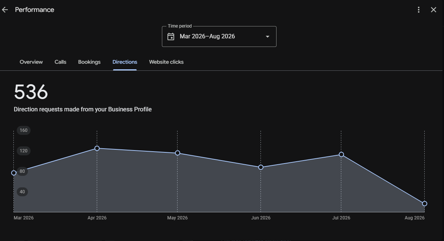The width and height of the screenshot is (444, 241).
Task: Switch to the Overview tab
Action: 31,62
